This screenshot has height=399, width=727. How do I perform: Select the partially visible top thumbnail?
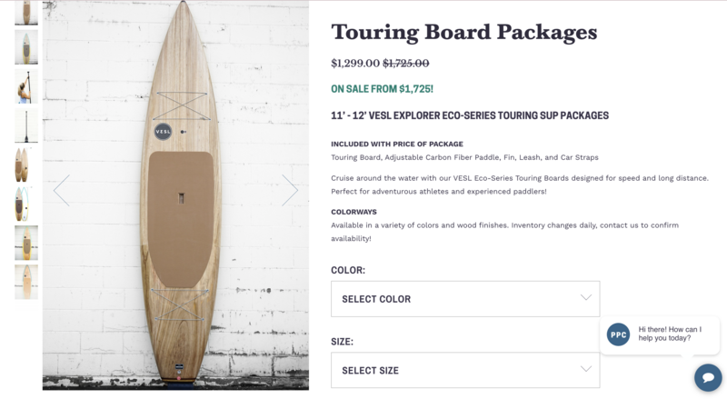tap(26, 12)
